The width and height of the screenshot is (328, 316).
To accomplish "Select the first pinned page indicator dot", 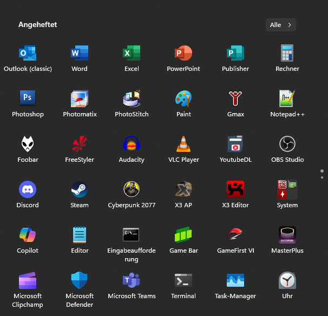I will (322, 171).
